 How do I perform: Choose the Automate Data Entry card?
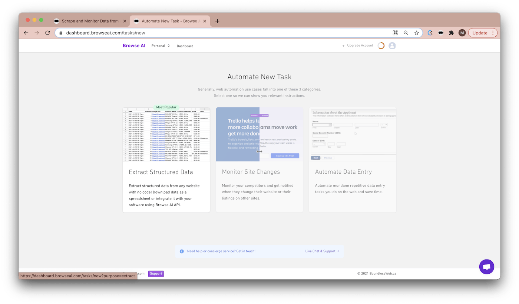pos(353,160)
